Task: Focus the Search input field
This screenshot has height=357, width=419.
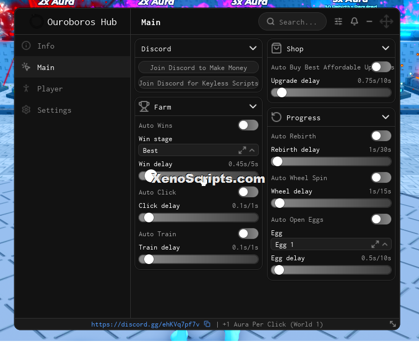Action: [x=292, y=22]
